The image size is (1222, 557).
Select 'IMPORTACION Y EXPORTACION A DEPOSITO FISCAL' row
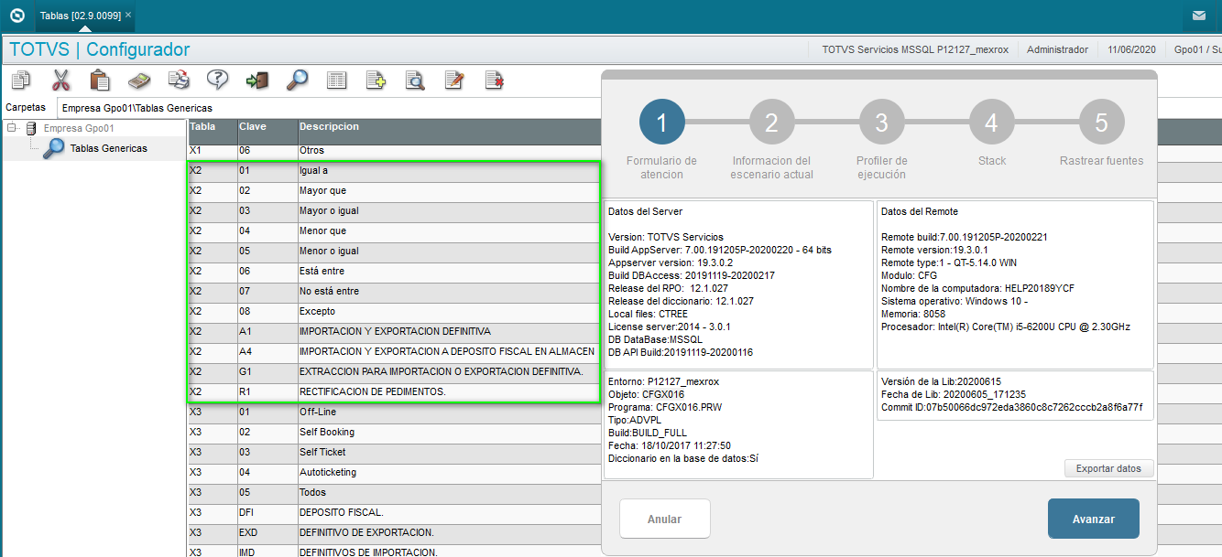394,351
